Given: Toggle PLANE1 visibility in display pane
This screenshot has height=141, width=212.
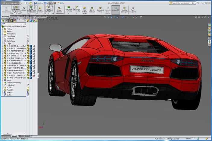Looking at the screenshot, I should pyautogui.click(x=28, y=87).
